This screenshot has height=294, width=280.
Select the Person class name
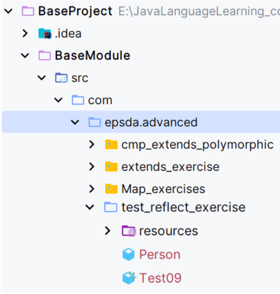(x=160, y=255)
